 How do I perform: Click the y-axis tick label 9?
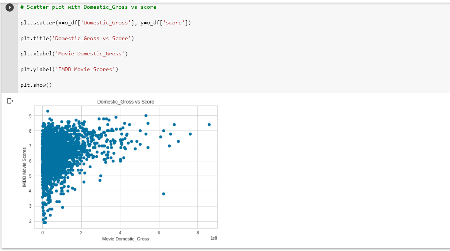coord(30,115)
